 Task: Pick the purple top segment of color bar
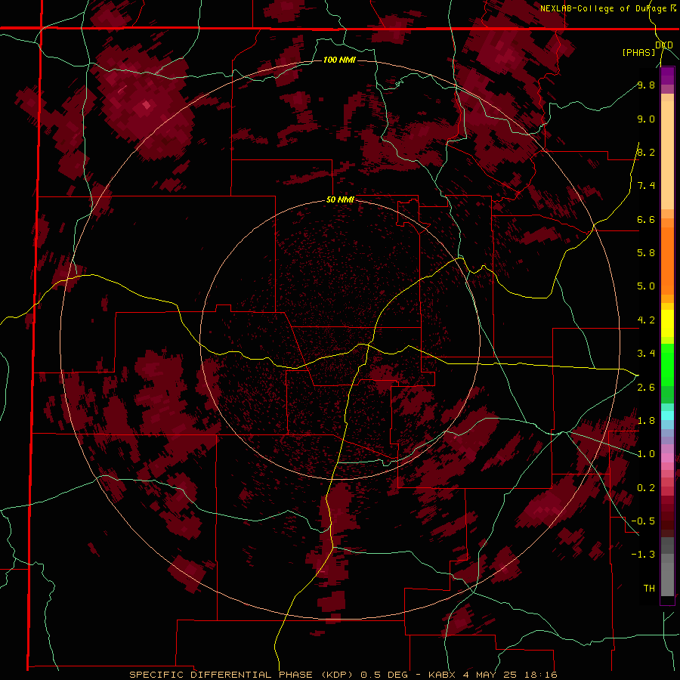(667, 76)
